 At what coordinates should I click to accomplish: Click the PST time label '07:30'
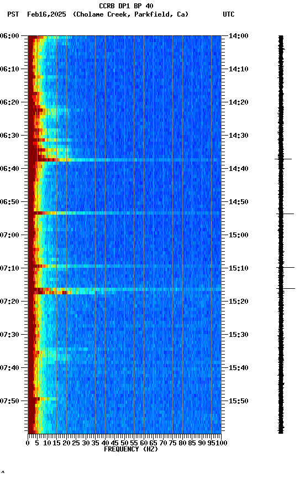[9, 335]
